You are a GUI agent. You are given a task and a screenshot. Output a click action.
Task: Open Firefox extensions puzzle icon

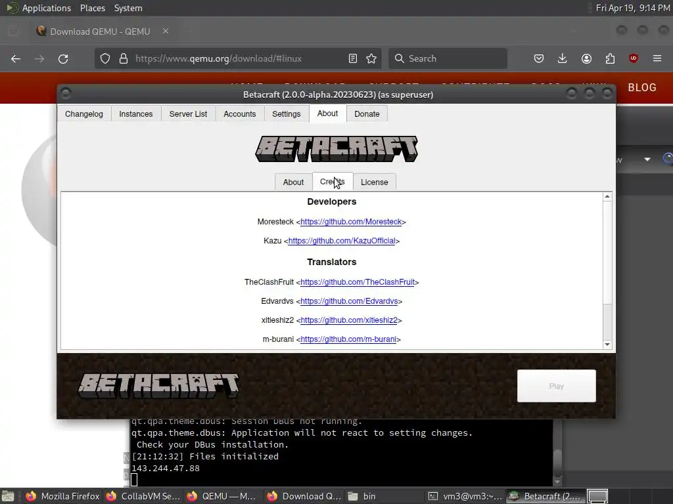(610, 58)
